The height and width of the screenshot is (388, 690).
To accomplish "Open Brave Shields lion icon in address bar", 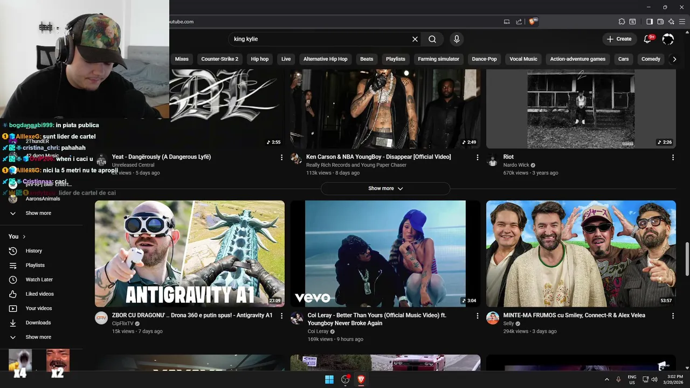I will pos(532,22).
